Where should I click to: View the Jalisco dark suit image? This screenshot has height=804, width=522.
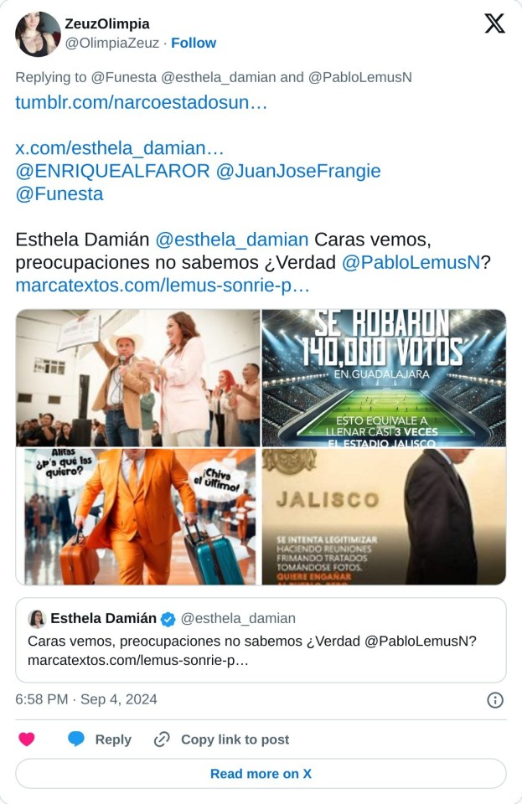(384, 517)
